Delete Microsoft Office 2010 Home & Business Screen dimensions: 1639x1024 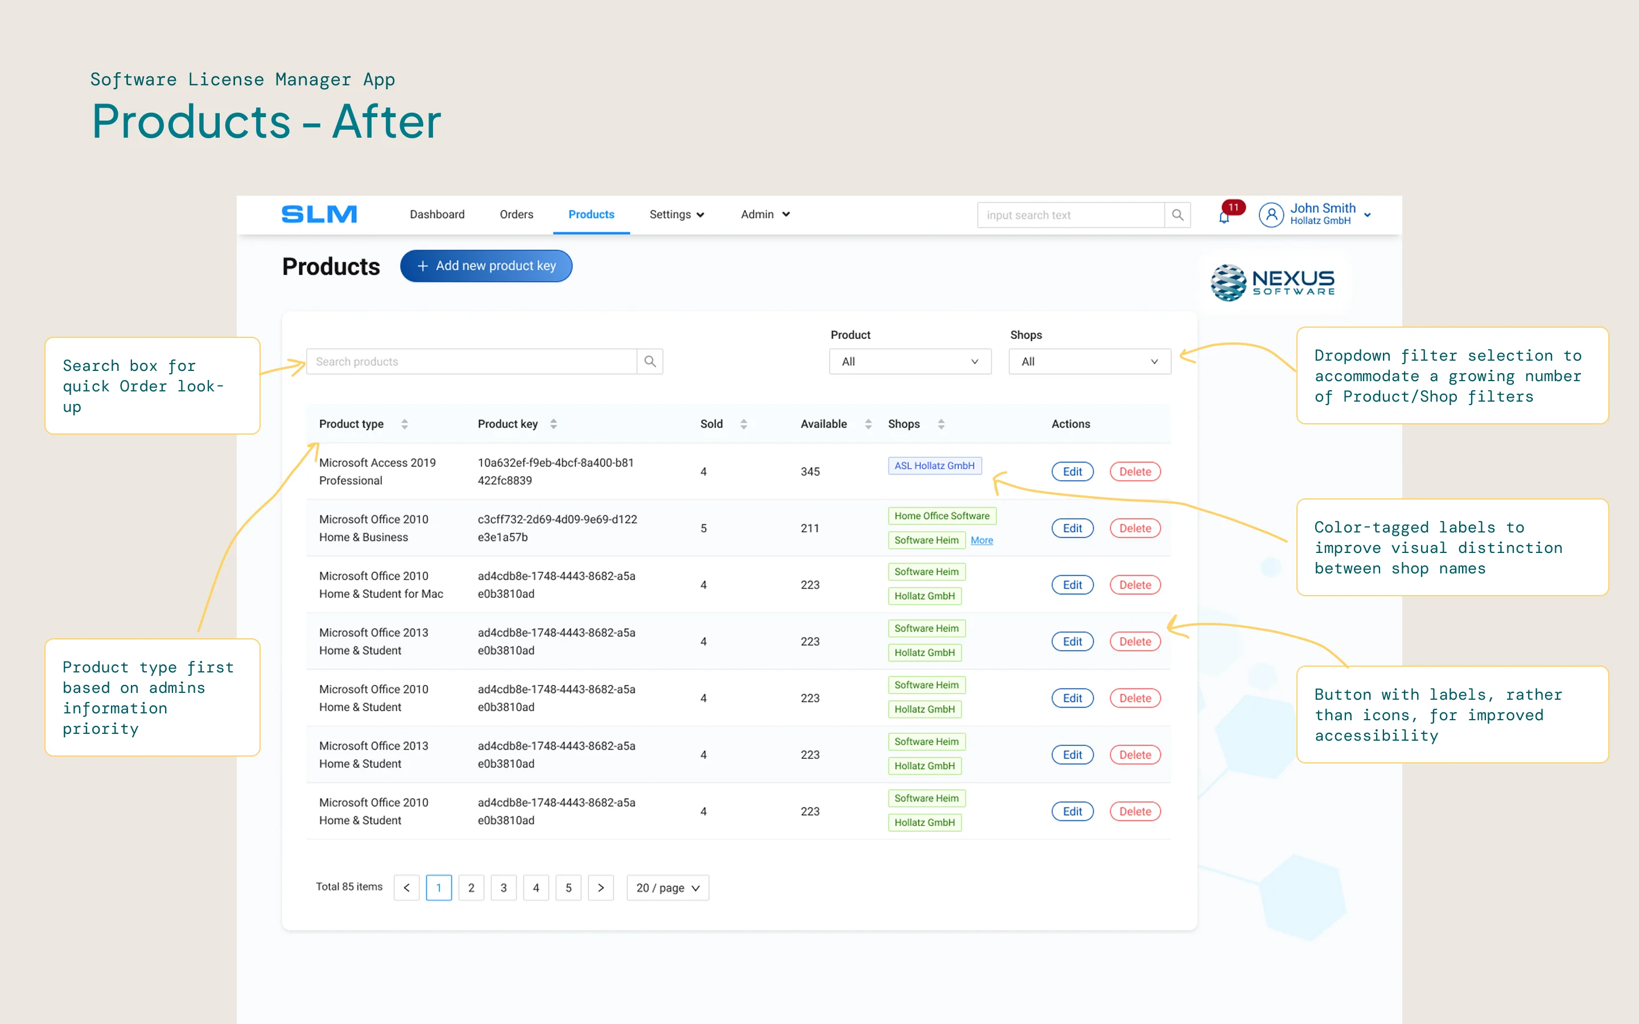coord(1135,528)
